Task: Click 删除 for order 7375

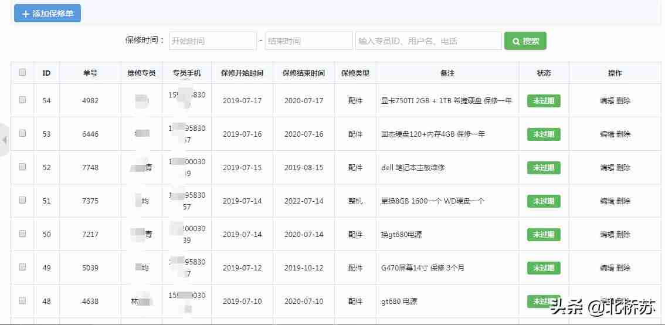Action: pos(623,201)
